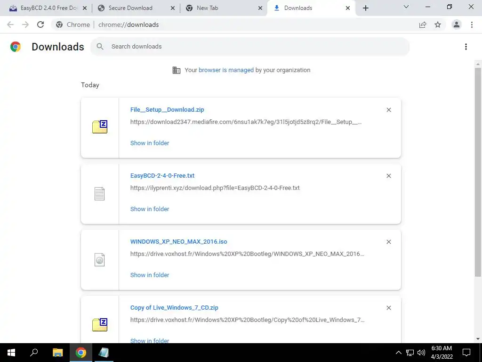482x362 pixels.
Task: Open File Explorer from taskbar
Action: [57, 353]
